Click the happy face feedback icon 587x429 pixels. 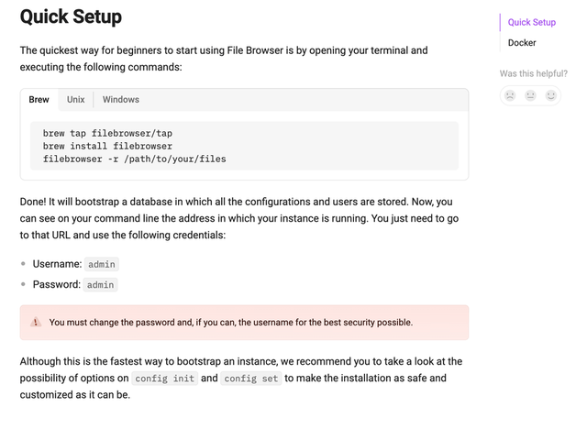coord(550,95)
